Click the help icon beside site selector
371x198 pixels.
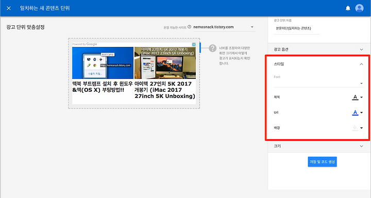pos(189,27)
